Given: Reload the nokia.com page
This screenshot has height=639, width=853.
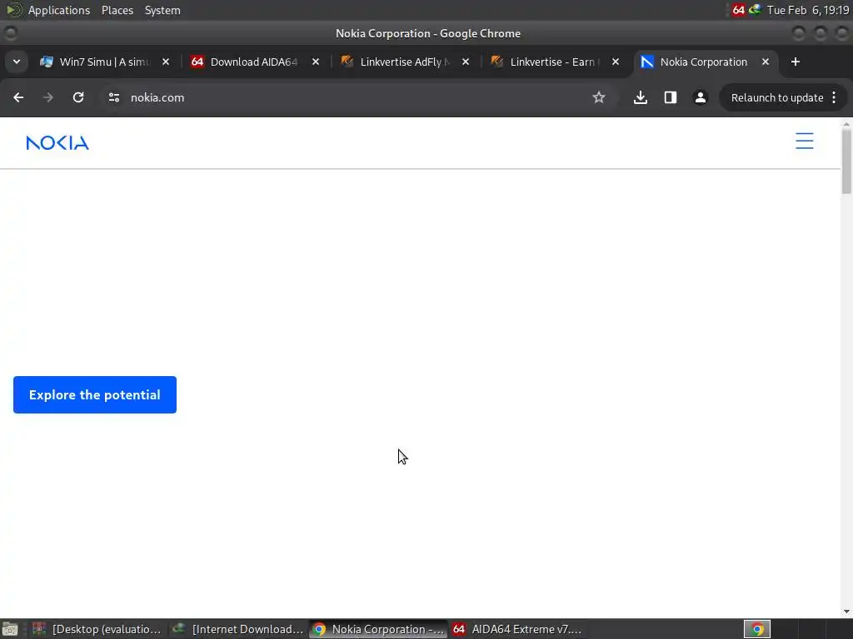Looking at the screenshot, I should click(78, 97).
